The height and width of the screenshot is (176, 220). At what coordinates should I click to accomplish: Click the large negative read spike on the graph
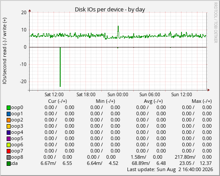click(60, 67)
